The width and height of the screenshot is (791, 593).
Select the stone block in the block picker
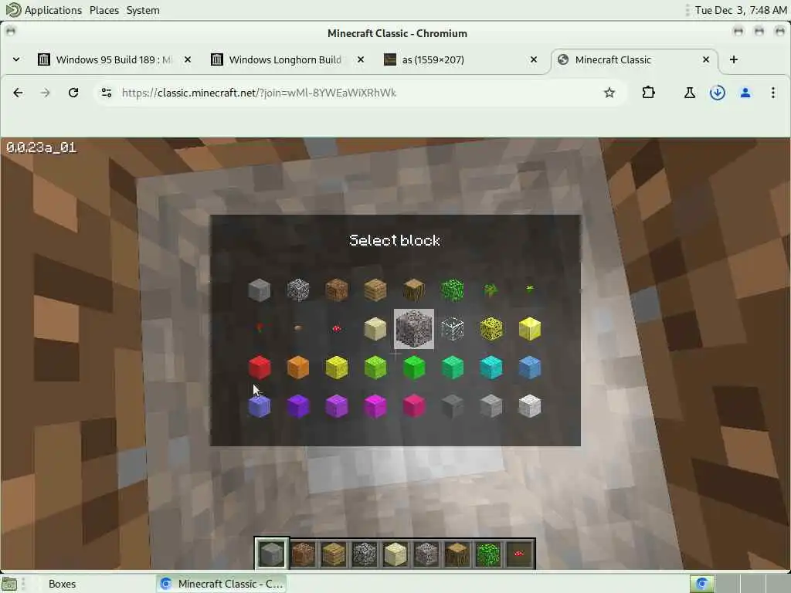click(260, 290)
